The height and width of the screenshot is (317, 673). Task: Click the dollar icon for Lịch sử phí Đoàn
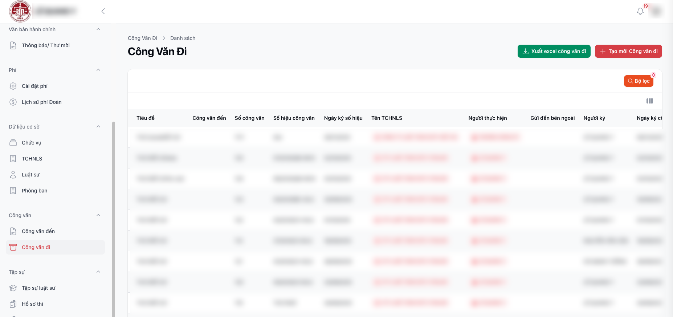click(13, 102)
